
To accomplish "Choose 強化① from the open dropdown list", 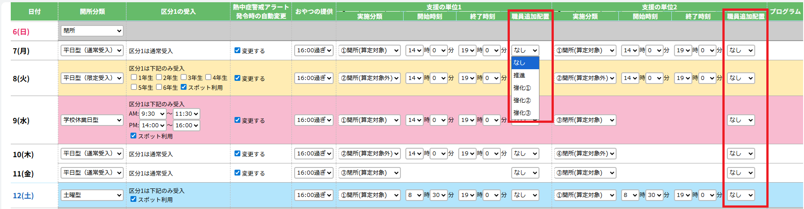I will [x=522, y=88].
